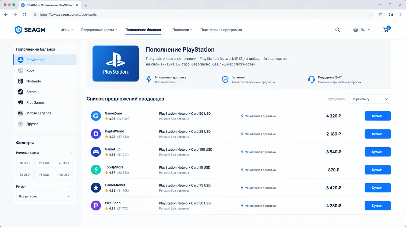Buy PixelShop 50 USD card
The image size is (406, 227).
378,206
